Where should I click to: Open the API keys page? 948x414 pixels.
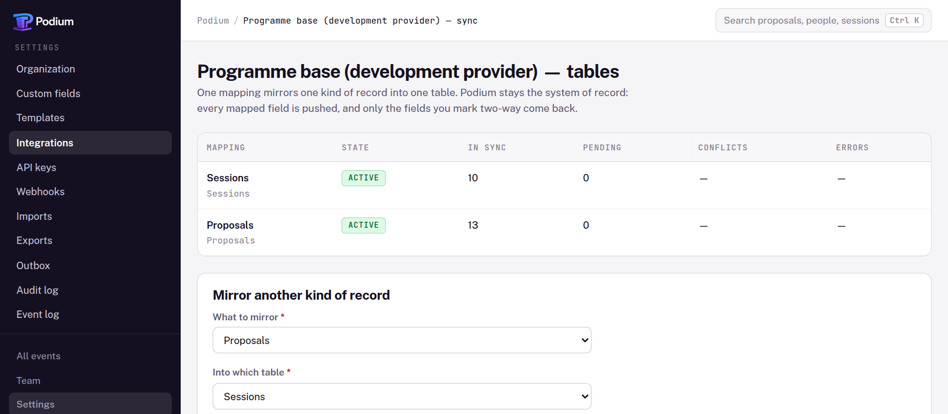90,168
